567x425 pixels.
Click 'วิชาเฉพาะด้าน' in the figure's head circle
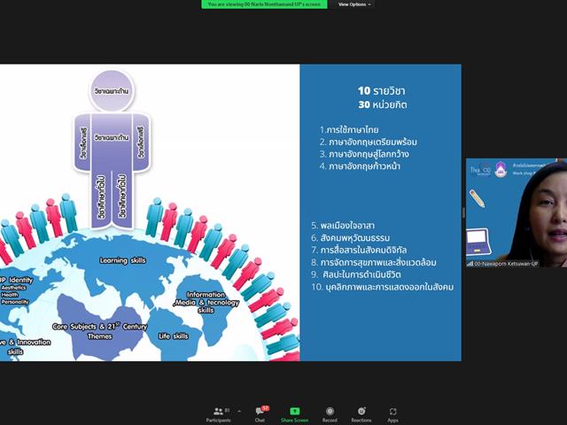tap(112, 91)
